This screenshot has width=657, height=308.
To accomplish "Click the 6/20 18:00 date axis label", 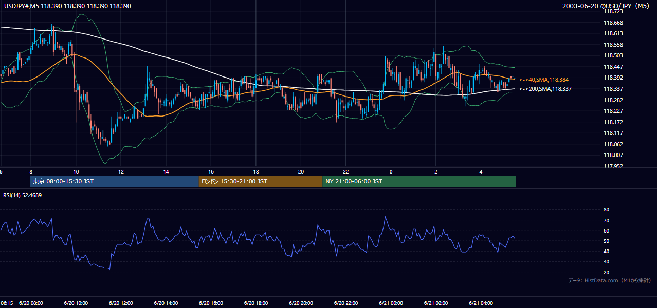I will click(x=256, y=303).
